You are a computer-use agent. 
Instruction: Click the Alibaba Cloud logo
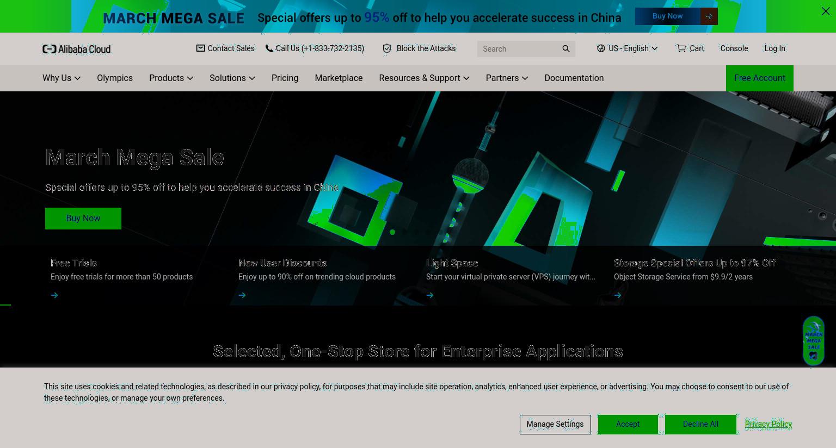click(x=76, y=49)
